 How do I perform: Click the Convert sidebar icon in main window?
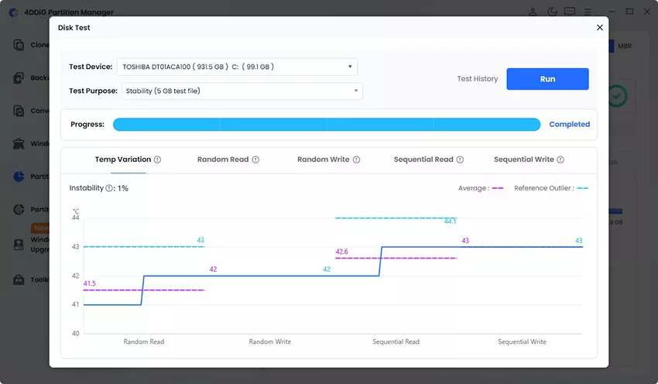(19, 111)
